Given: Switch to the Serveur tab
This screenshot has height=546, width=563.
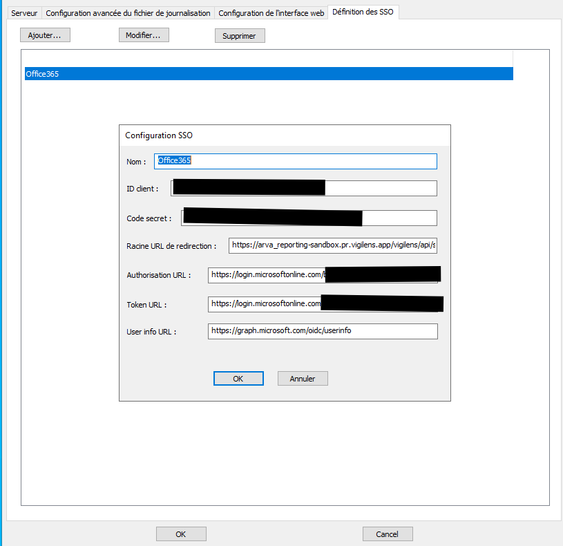Looking at the screenshot, I should (24, 13).
